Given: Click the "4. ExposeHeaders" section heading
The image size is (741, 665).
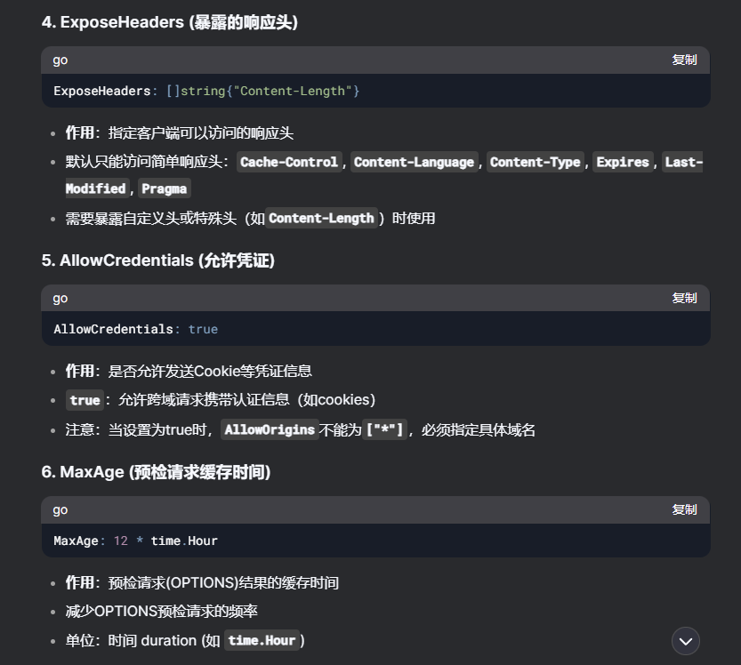Looking at the screenshot, I should pyautogui.click(x=169, y=22).
